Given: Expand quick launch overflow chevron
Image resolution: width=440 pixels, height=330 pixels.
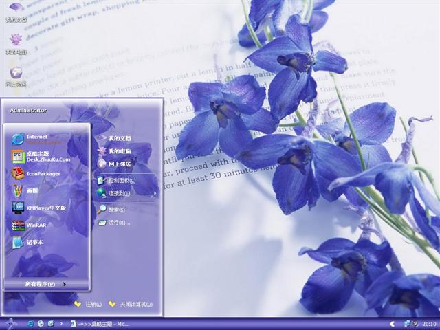Looking at the screenshot, I should click(x=61, y=324).
